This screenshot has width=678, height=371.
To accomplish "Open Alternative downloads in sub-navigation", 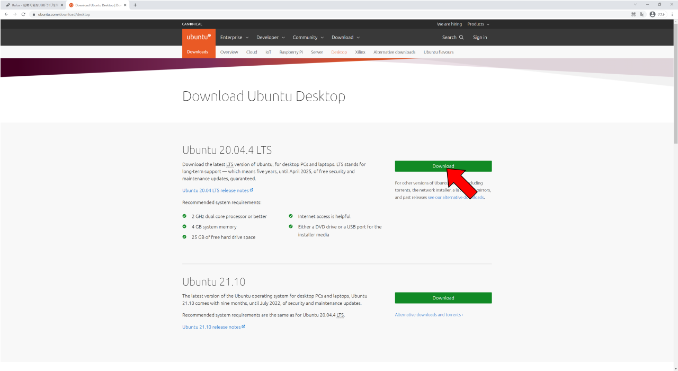I will pos(395,52).
